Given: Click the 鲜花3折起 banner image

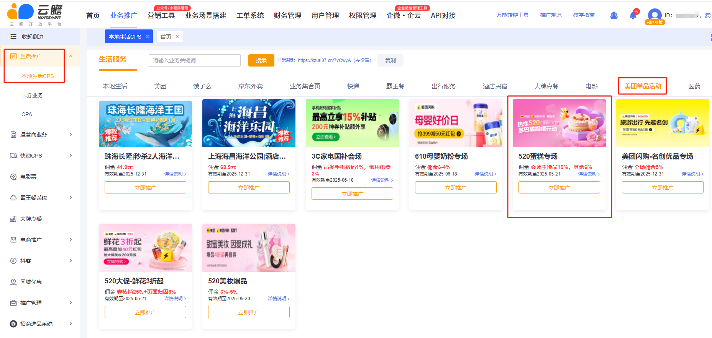Looking at the screenshot, I should pyautogui.click(x=145, y=248).
